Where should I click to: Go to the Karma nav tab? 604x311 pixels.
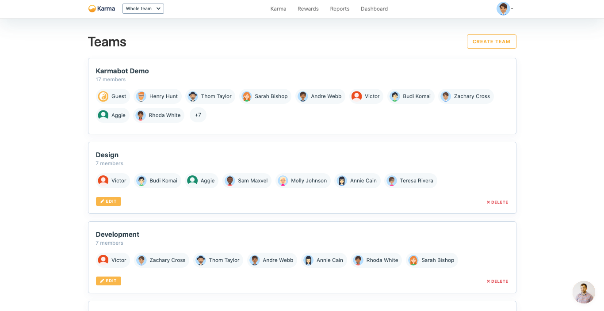coord(278,9)
